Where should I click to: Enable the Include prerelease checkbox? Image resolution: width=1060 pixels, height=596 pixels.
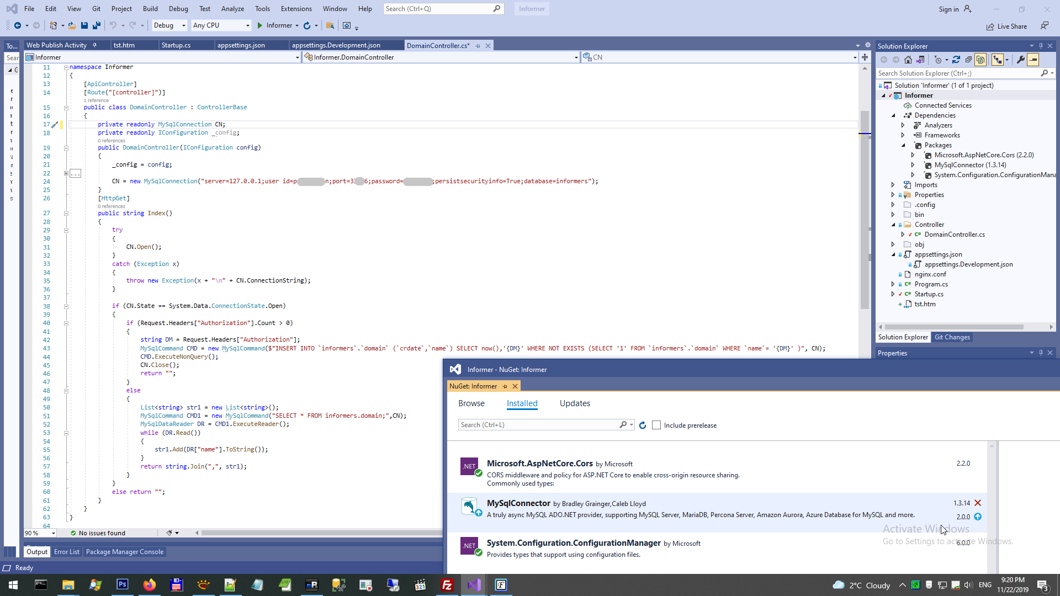tap(656, 425)
